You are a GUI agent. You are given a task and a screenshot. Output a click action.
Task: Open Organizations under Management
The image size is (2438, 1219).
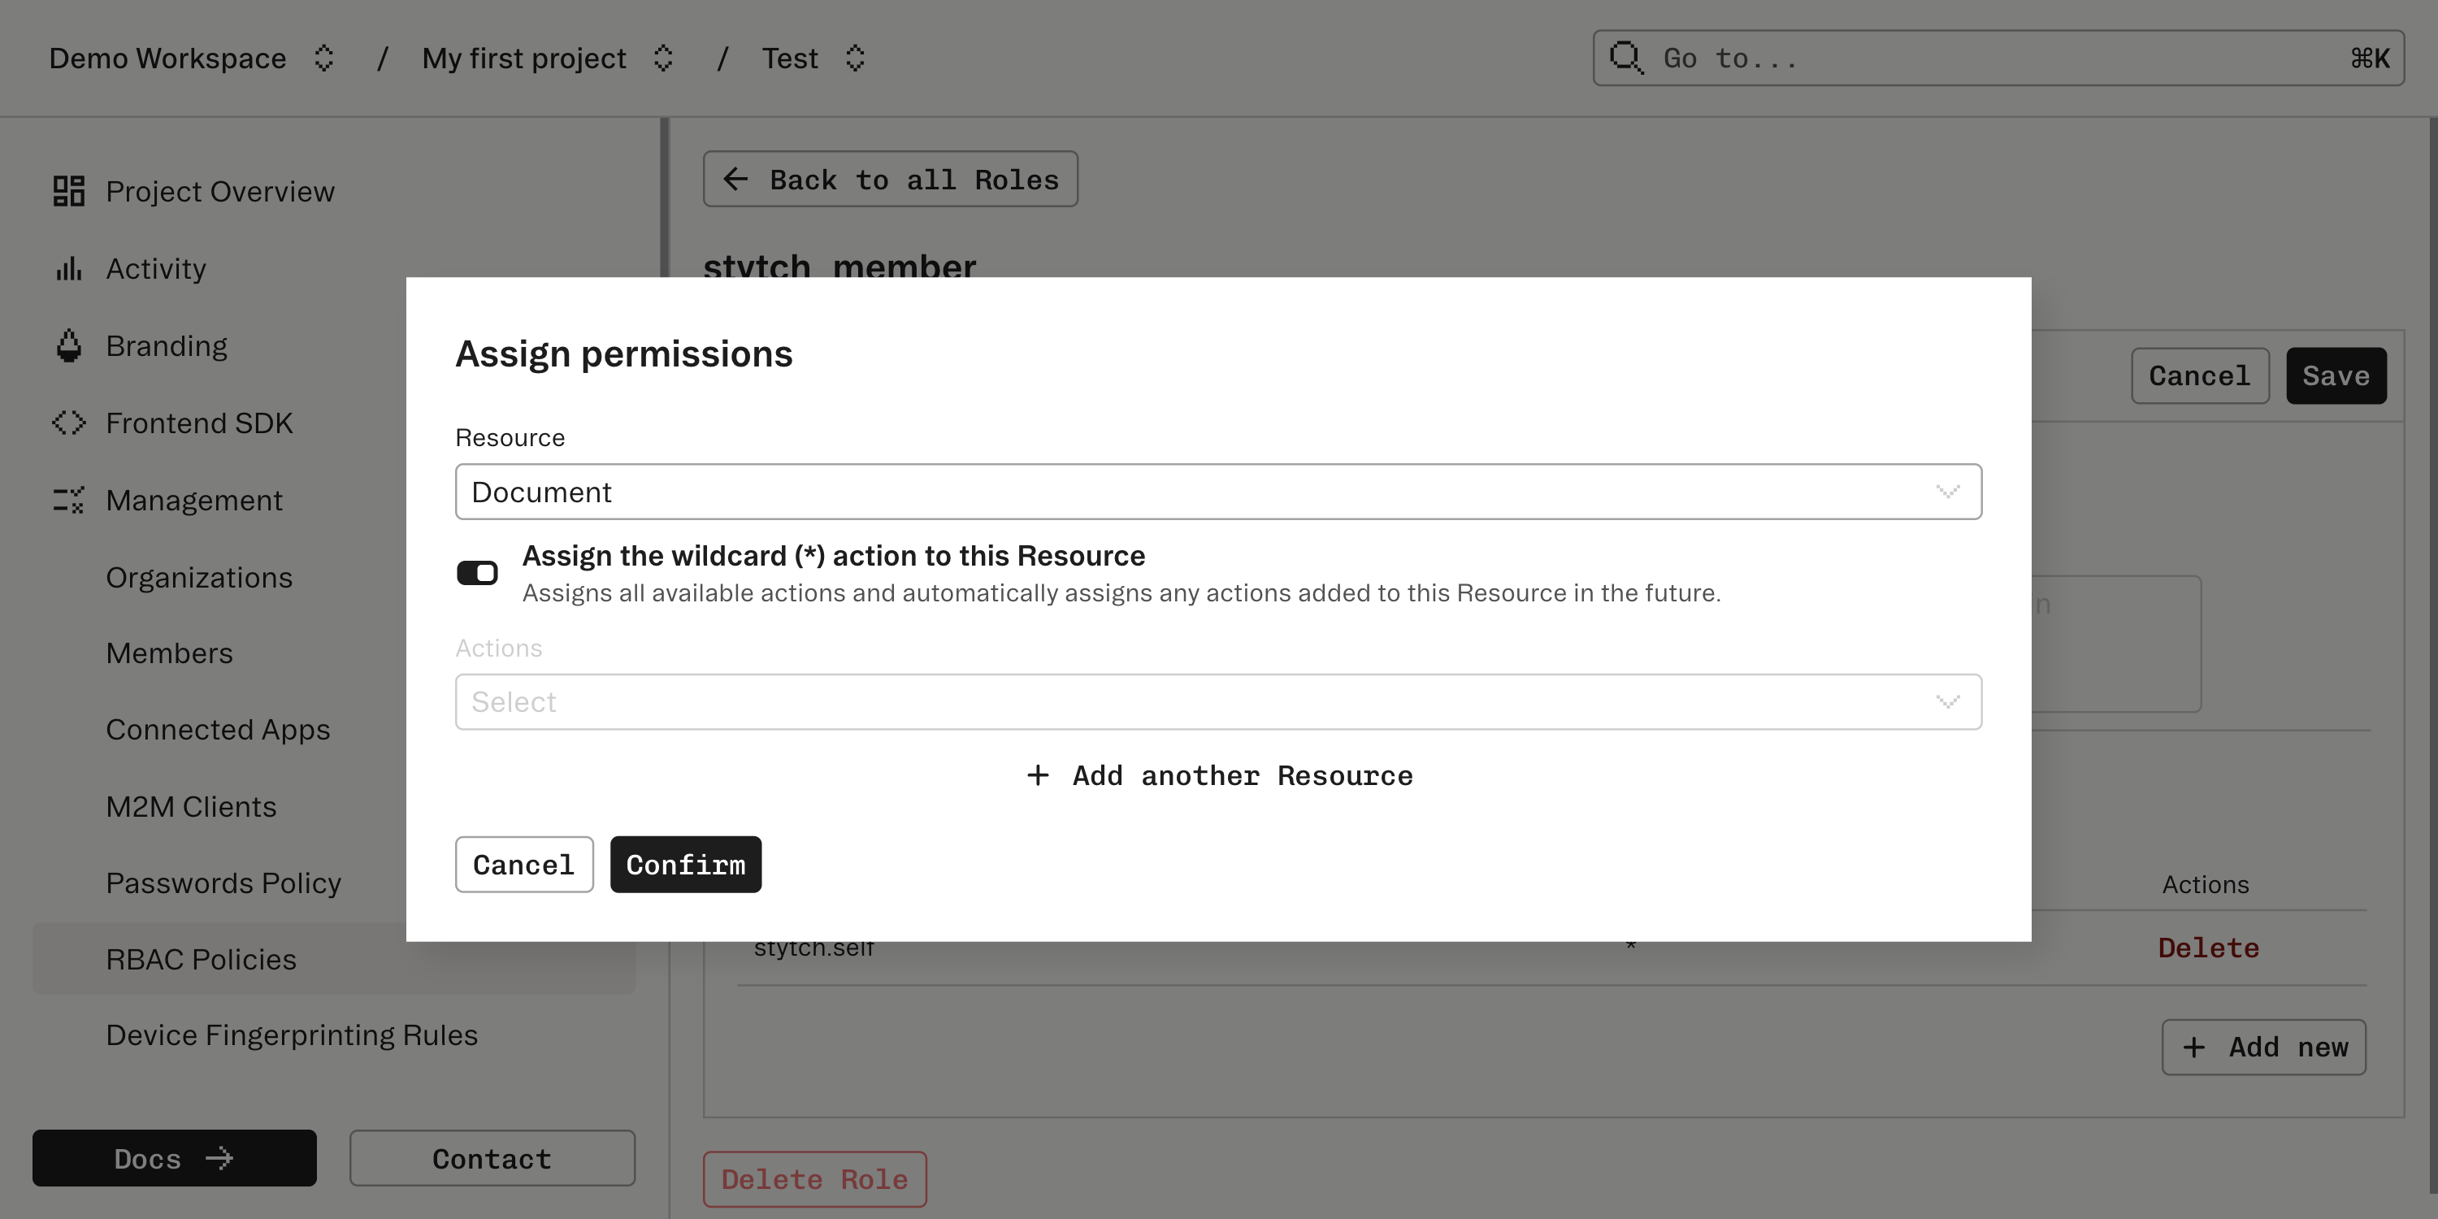(199, 576)
